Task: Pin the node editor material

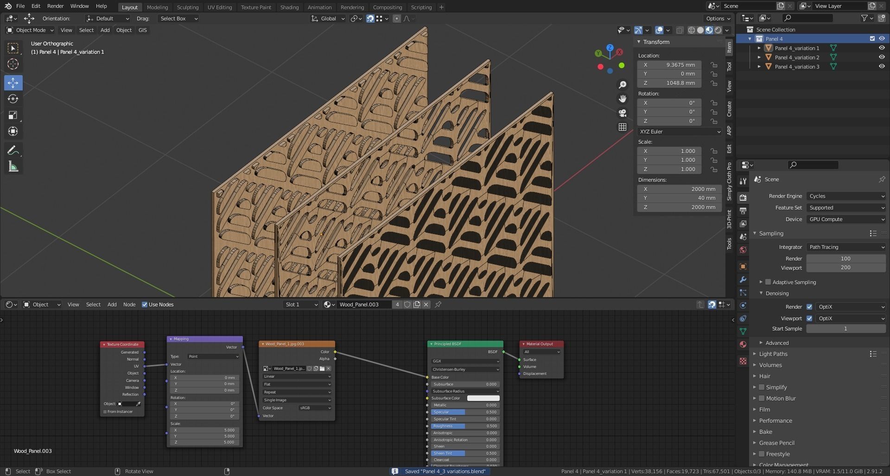Action: point(438,305)
